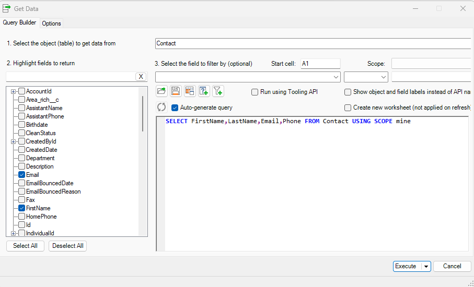Open the filter field dropdown
The image size is (474, 287).
point(336,77)
